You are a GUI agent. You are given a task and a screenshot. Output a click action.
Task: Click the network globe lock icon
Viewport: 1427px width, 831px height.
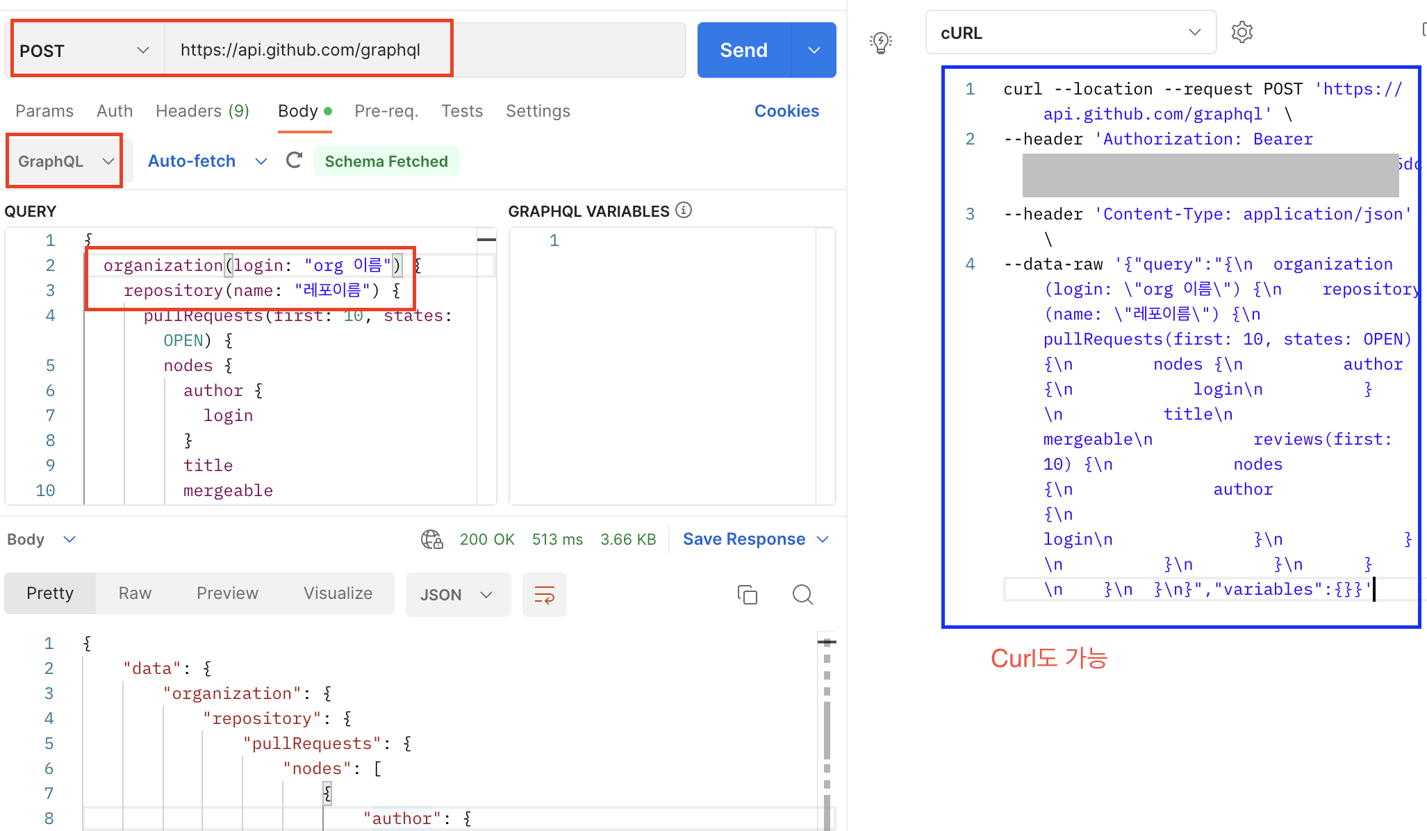coord(431,539)
